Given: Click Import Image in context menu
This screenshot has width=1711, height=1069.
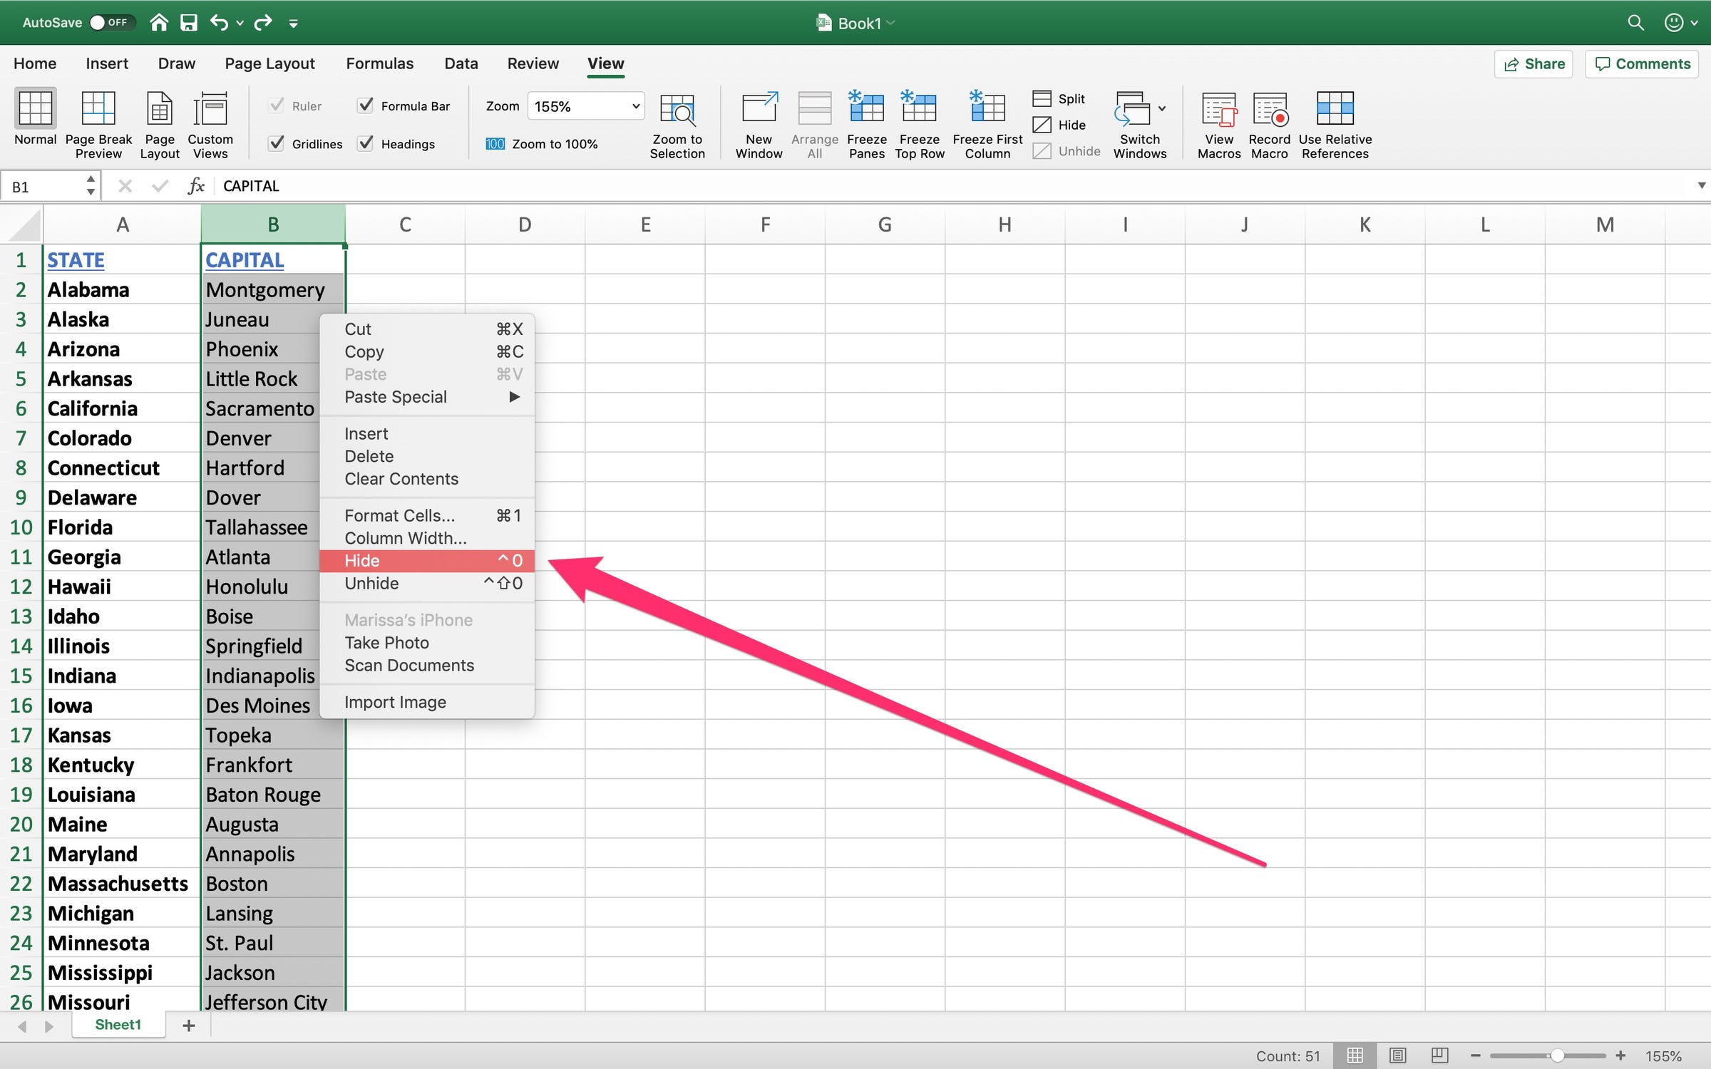Looking at the screenshot, I should pyautogui.click(x=427, y=703).
